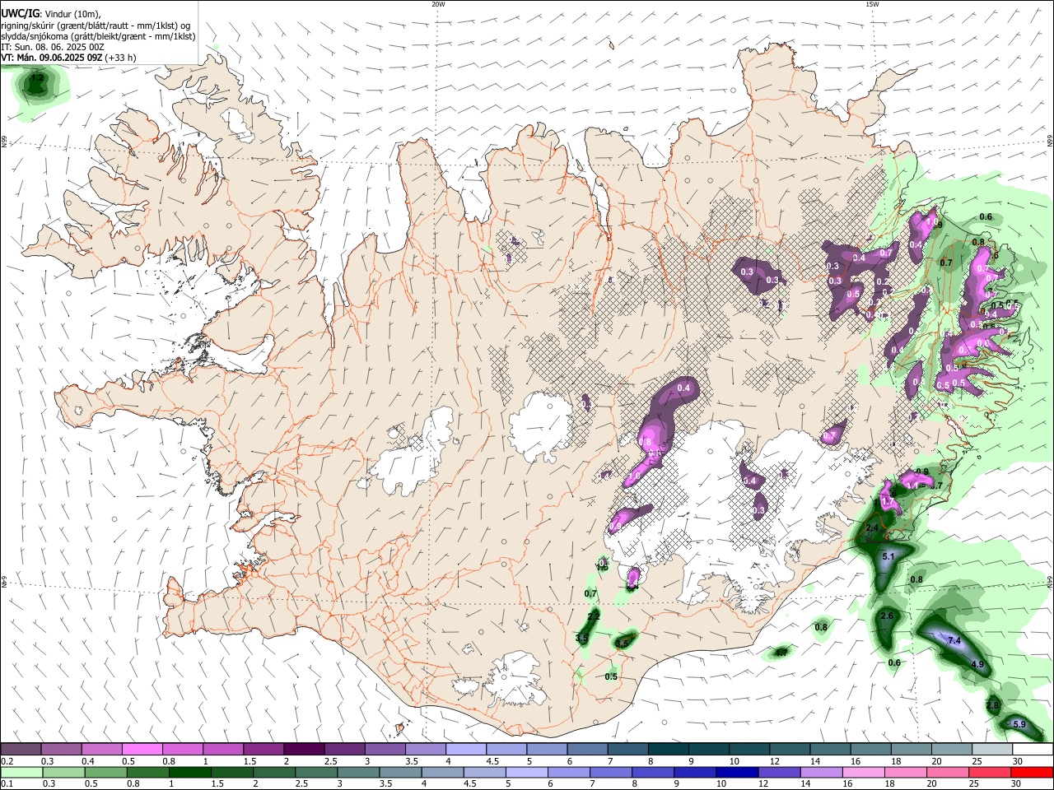Click the '2.8' precipitation value
Screen dimensions: 1054x790
coord(992,705)
